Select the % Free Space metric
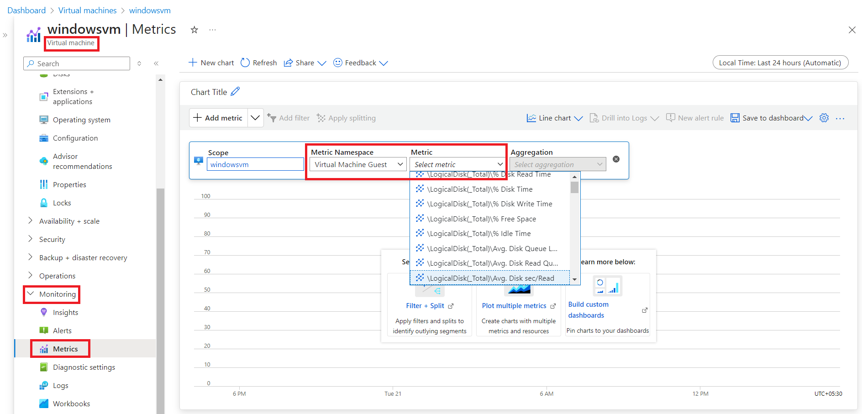The height and width of the screenshot is (414, 862). pyautogui.click(x=490, y=219)
